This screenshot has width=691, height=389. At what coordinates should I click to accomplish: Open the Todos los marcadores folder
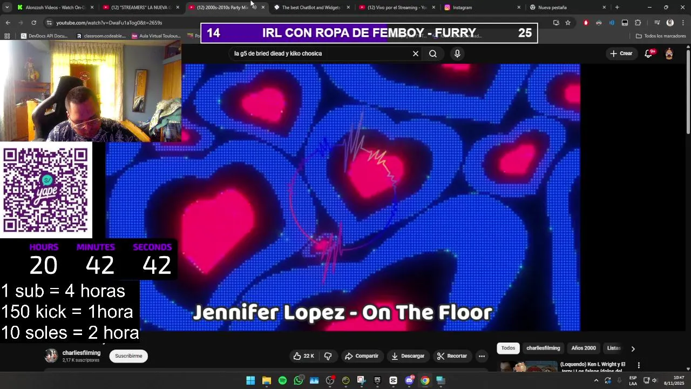[x=661, y=36]
